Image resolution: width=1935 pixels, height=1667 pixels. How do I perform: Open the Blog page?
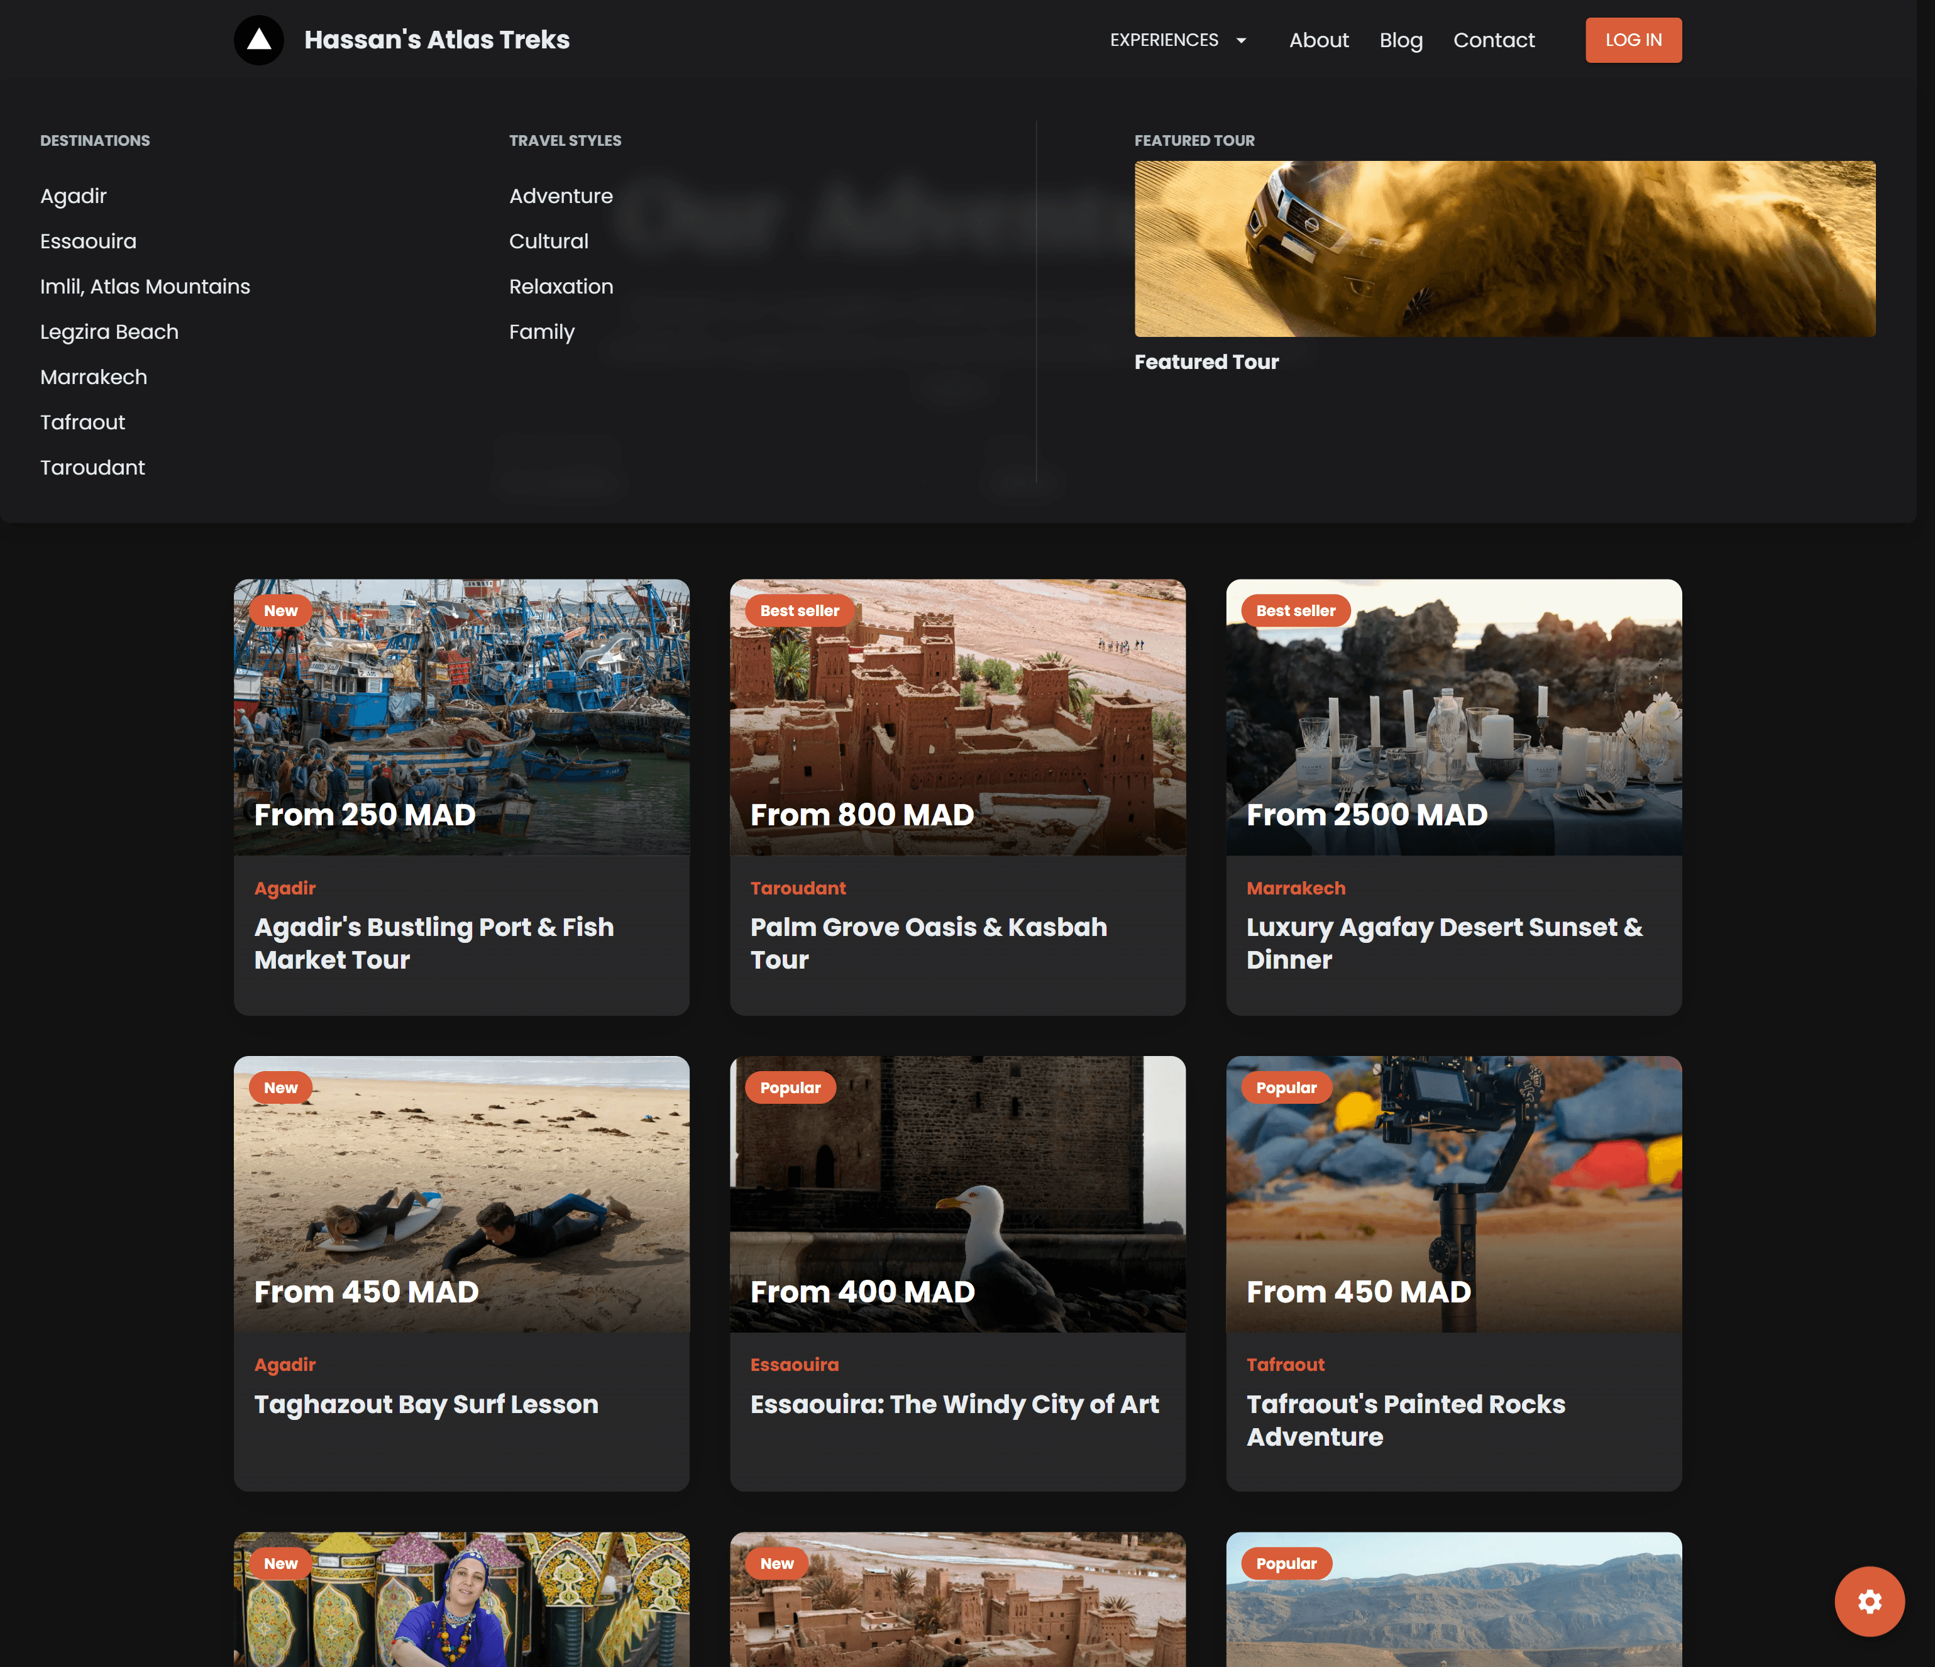click(1401, 40)
